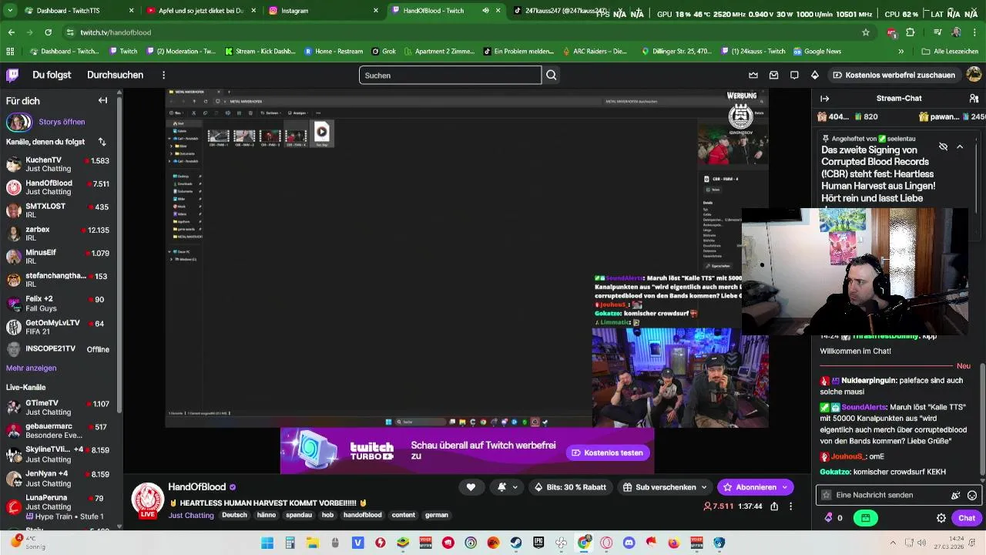Screen dimensions: 986x555
Task: Open the emote picker smiley in chat
Action: point(972,495)
